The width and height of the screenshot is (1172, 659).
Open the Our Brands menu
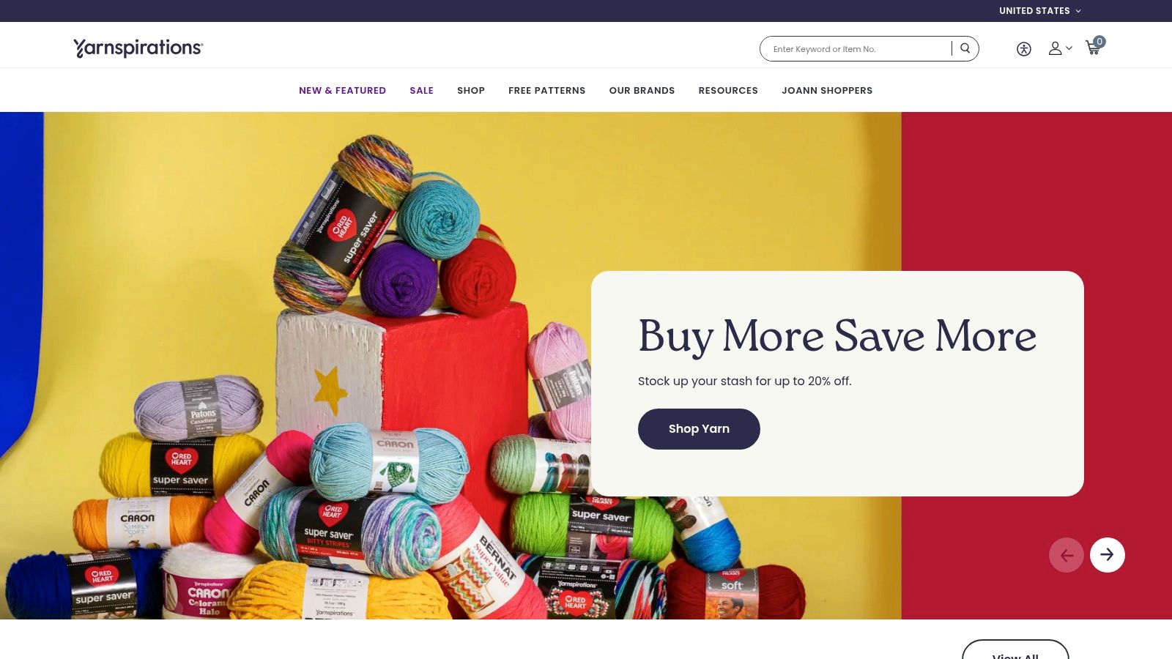tap(642, 90)
